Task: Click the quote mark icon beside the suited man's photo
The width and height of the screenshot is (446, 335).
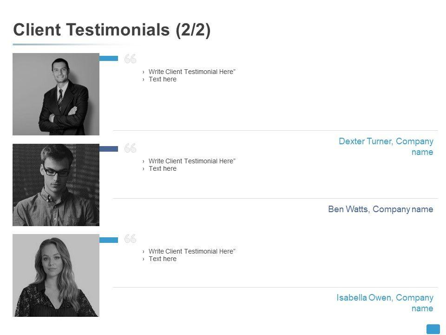Action: pyautogui.click(x=130, y=59)
